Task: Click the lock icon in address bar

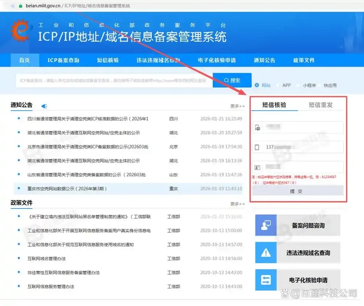Action: 20,6
